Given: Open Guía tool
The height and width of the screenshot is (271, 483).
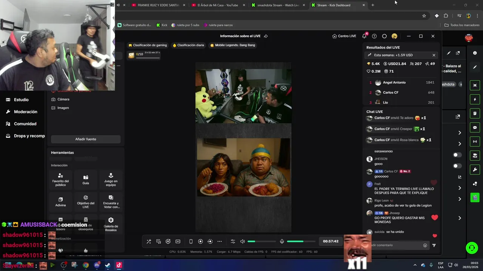Looking at the screenshot, I should click(x=86, y=179).
